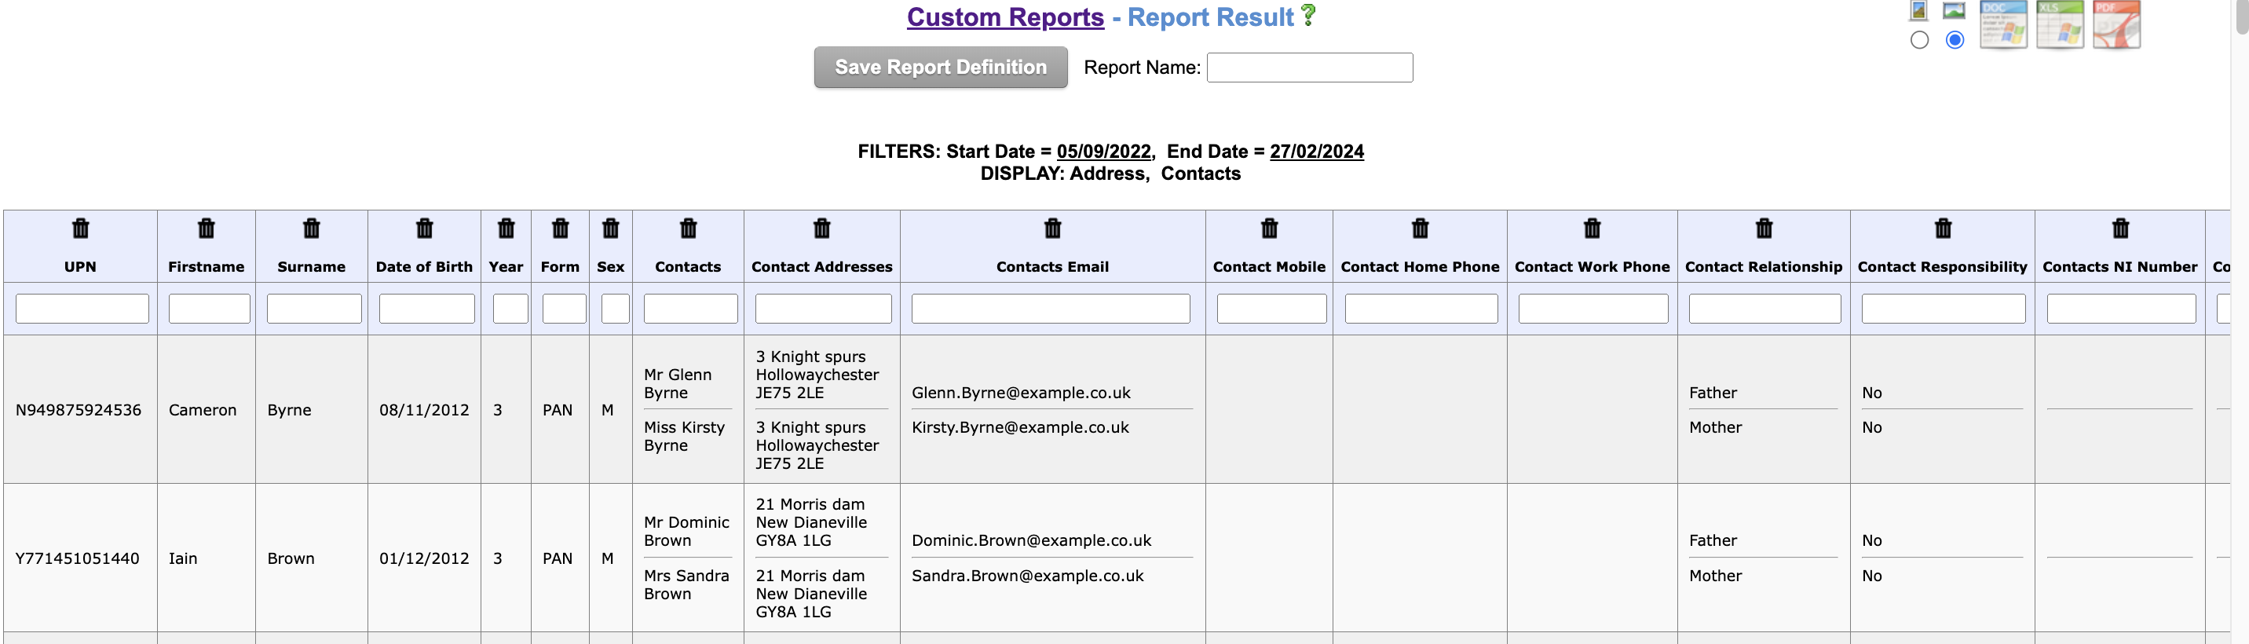Sort by the Surname column header
Viewport: 2249px width, 644px height.
[x=312, y=267]
